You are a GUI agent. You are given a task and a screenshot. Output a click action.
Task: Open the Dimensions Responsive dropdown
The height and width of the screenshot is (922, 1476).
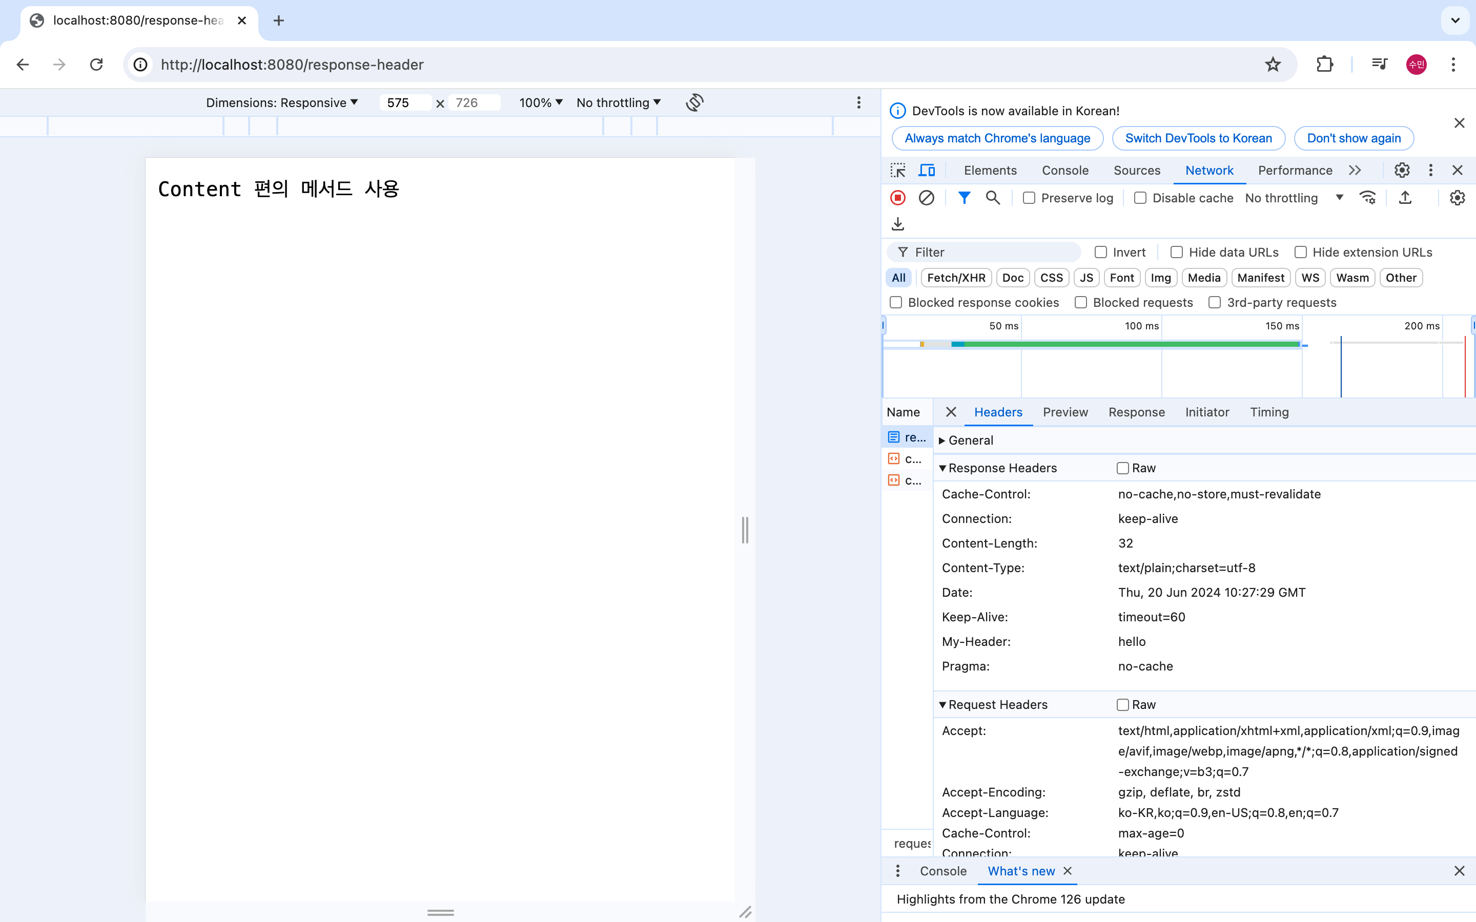coord(282,102)
